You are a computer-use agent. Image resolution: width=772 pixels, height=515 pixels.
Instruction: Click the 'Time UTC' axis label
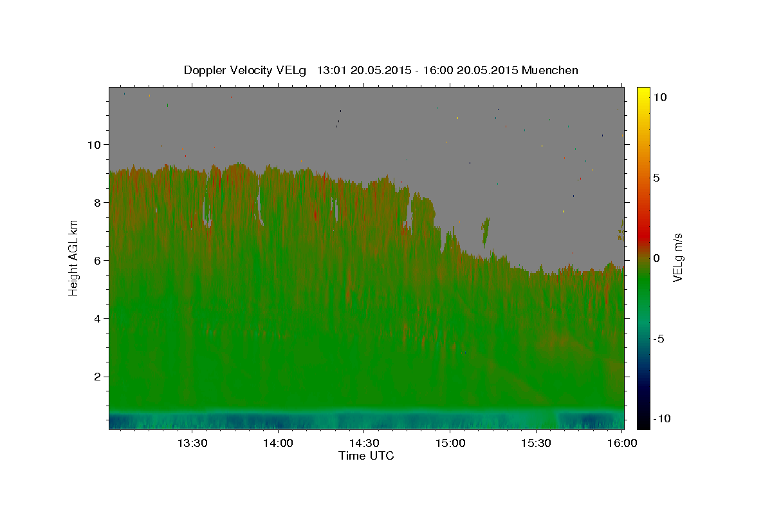click(x=366, y=456)
